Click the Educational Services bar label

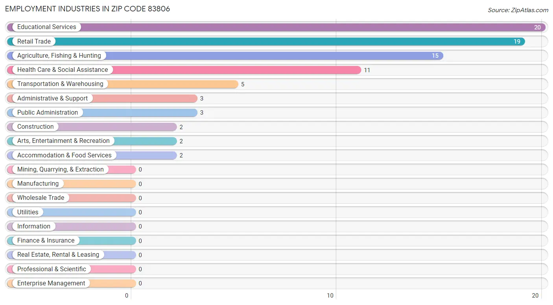tap(46, 27)
